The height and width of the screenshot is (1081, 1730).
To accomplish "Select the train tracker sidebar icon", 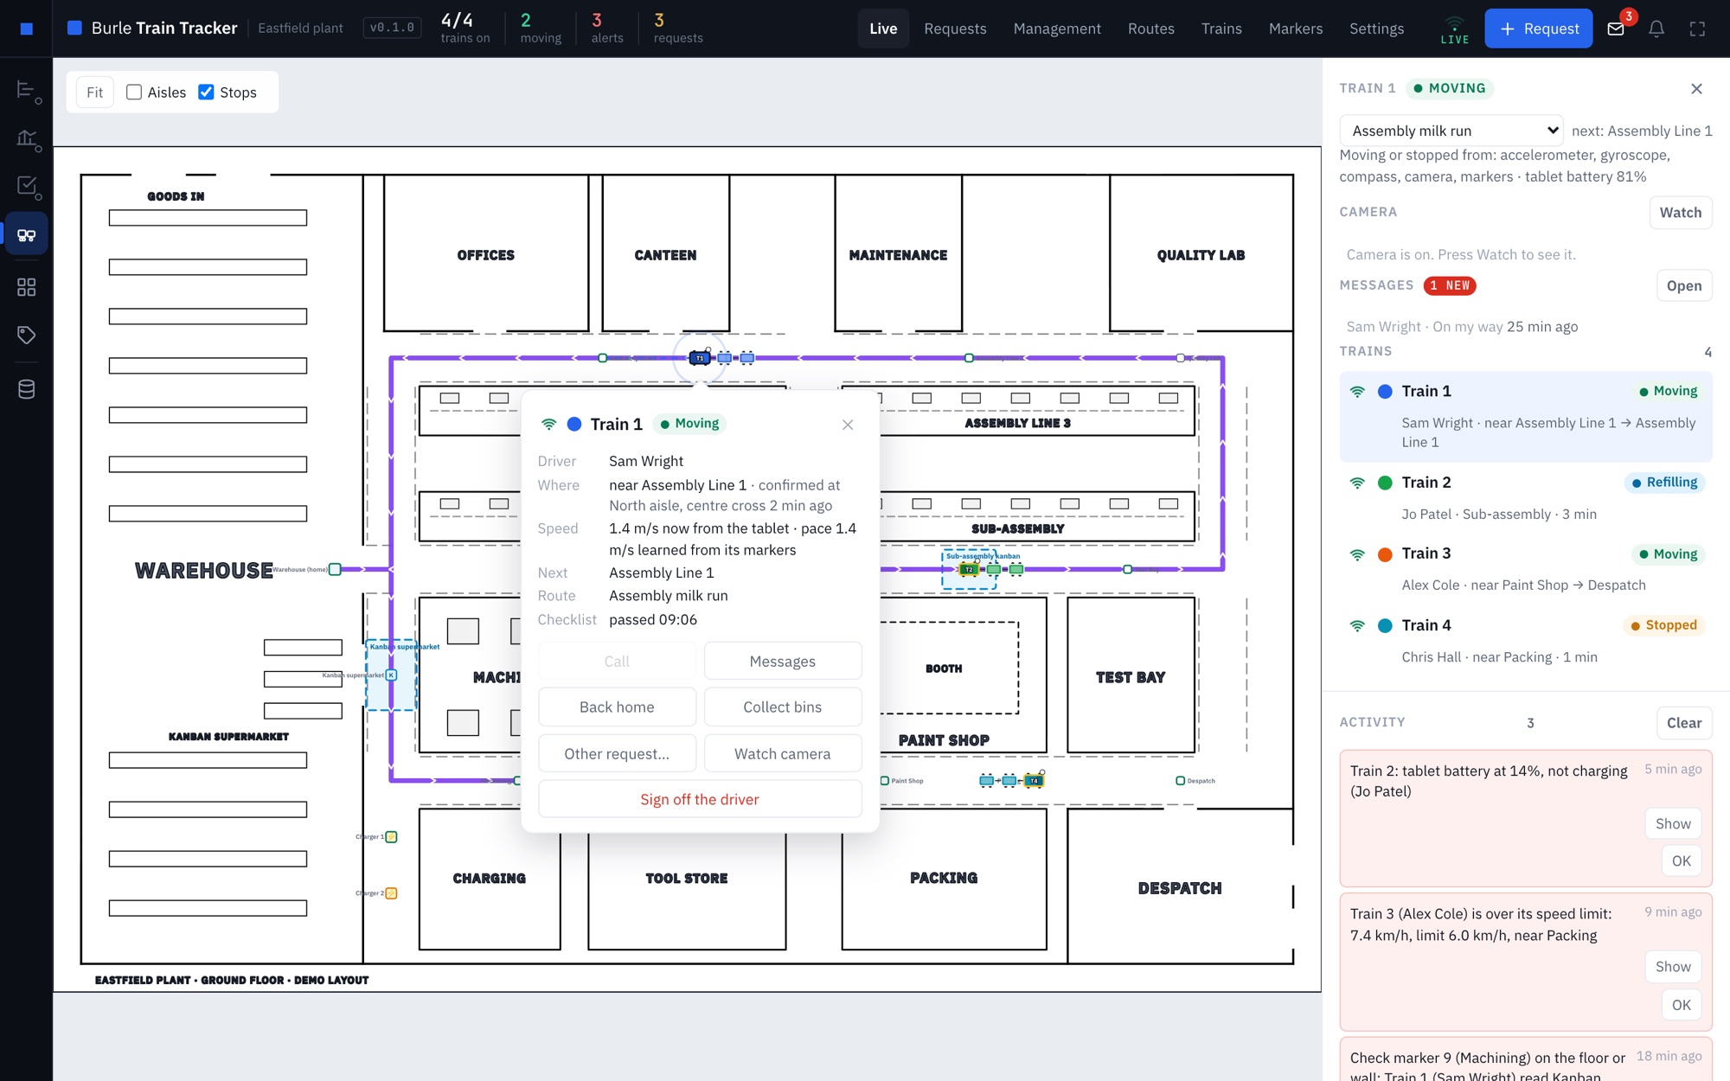I will (27, 234).
